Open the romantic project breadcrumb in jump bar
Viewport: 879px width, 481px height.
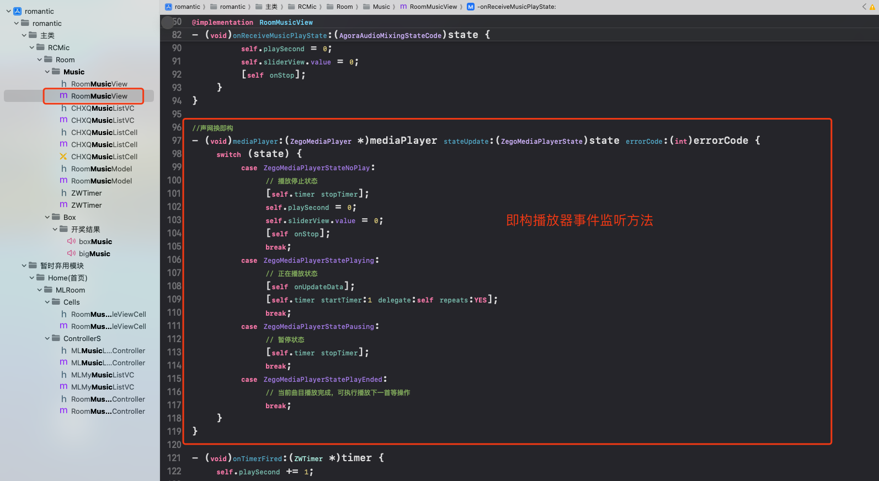[x=183, y=7]
